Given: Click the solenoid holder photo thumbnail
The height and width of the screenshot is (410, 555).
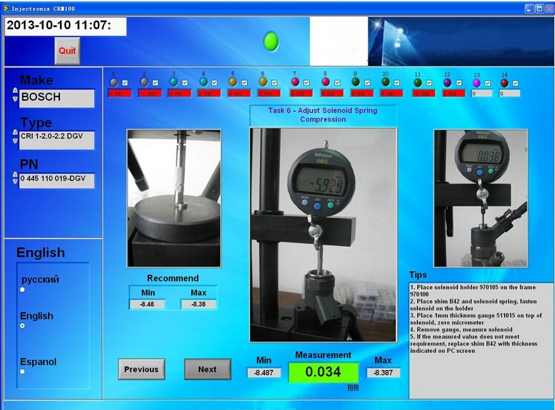Looking at the screenshot, I should click(x=174, y=198).
